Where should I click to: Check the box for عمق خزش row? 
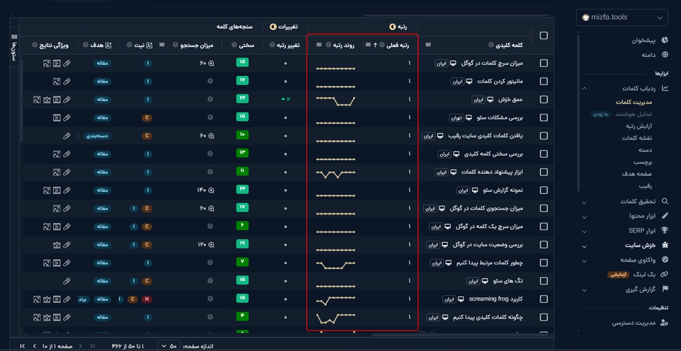[544, 100]
